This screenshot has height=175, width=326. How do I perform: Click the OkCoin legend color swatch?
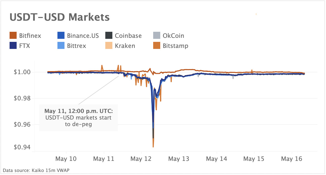coord(157,36)
